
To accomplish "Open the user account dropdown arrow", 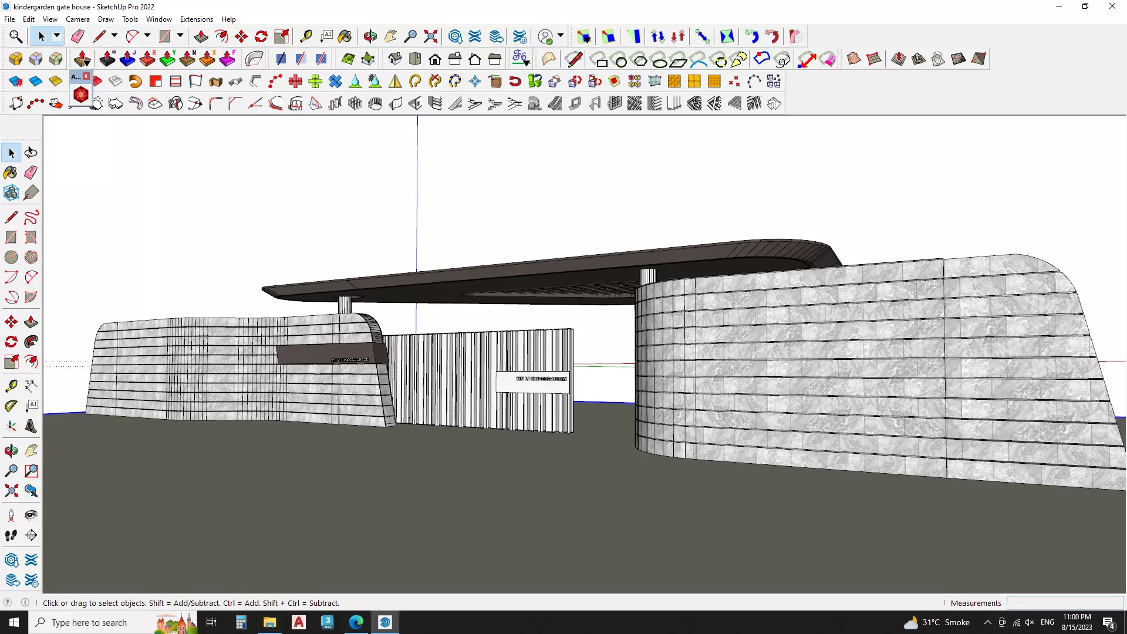I will [561, 36].
